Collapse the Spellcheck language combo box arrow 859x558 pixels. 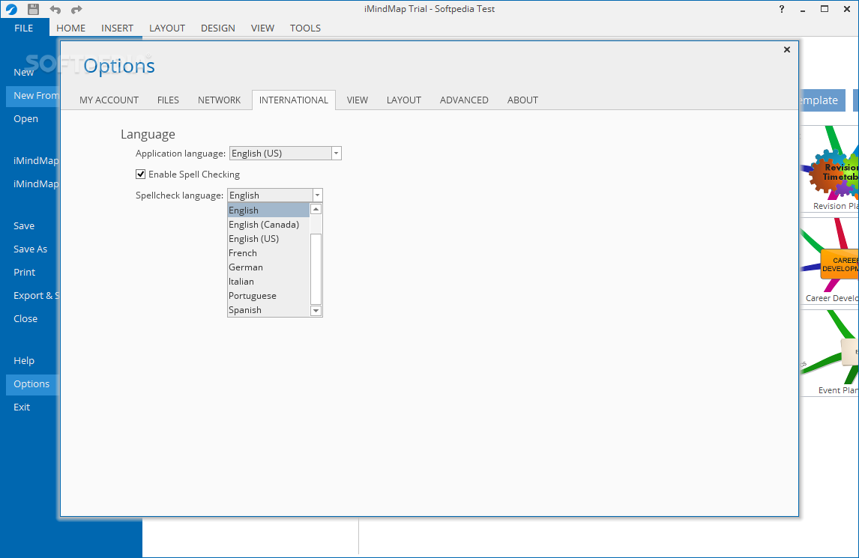317,195
